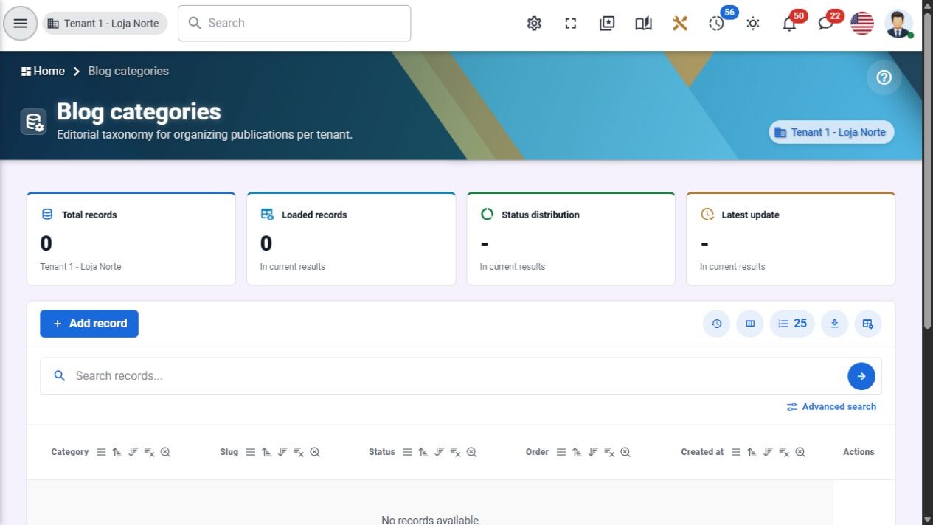Click the Blog categories breadcrumb
Image resolution: width=933 pixels, height=525 pixels.
(128, 71)
